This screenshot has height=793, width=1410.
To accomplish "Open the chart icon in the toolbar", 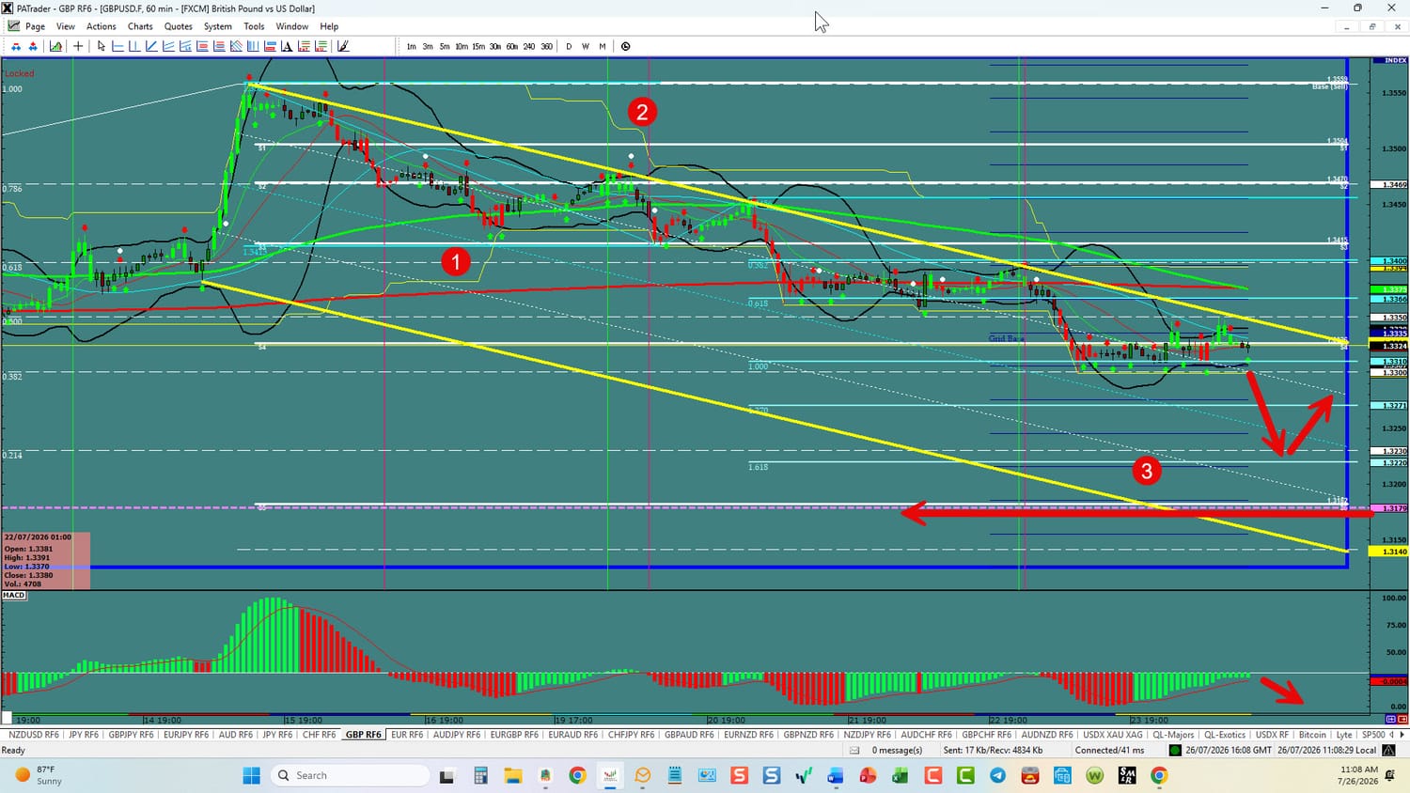I will click(x=56, y=46).
